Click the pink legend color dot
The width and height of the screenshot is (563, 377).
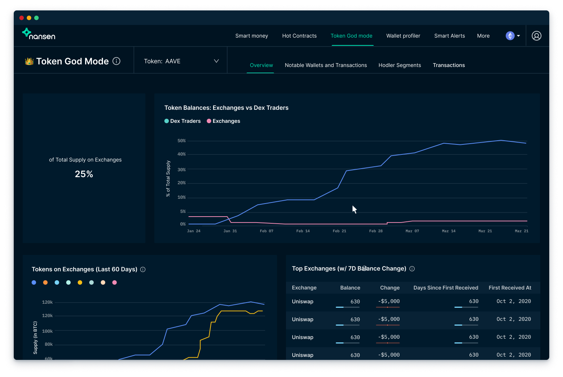(115, 282)
